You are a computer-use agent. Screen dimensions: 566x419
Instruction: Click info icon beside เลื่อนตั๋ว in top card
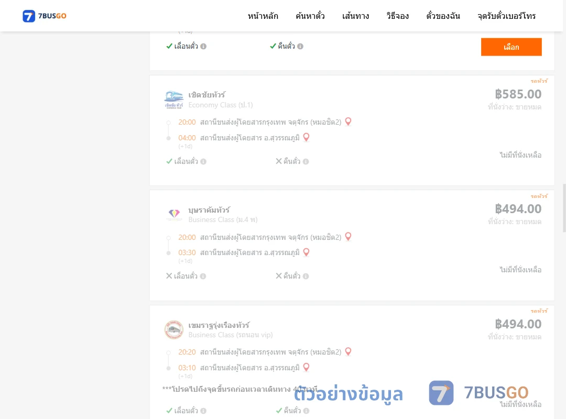tap(203, 46)
